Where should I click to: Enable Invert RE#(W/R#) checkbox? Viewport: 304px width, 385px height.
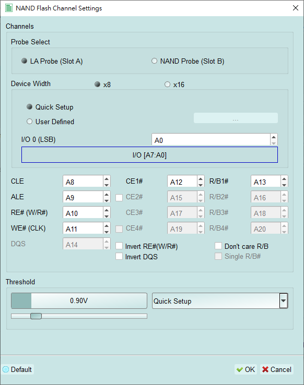coord(119,246)
